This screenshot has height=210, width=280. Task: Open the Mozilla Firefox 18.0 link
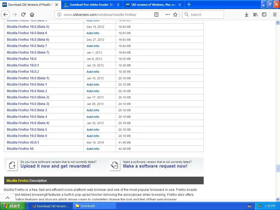pyautogui.click(x=22, y=59)
